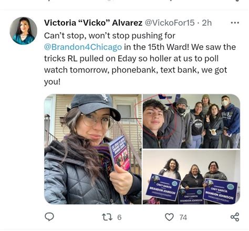Show the like count of 74

coord(183,217)
